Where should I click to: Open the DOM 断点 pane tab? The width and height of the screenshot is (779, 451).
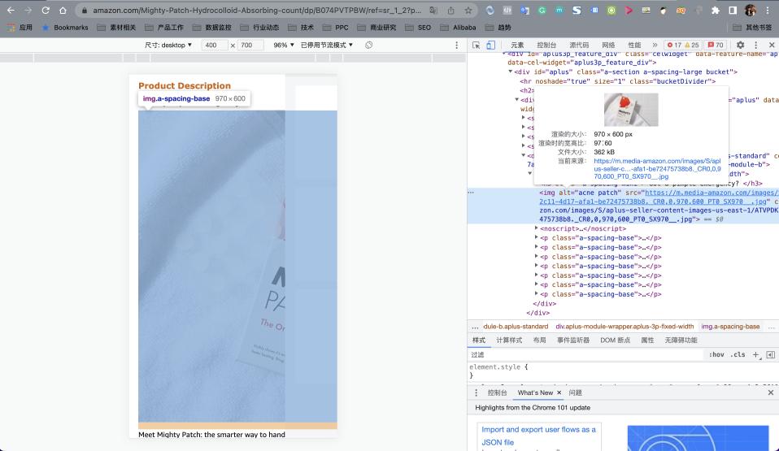tap(615, 340)
